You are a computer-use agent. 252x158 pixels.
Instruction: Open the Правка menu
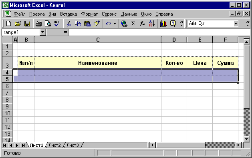pyautogui.click(x=37, y=14)
